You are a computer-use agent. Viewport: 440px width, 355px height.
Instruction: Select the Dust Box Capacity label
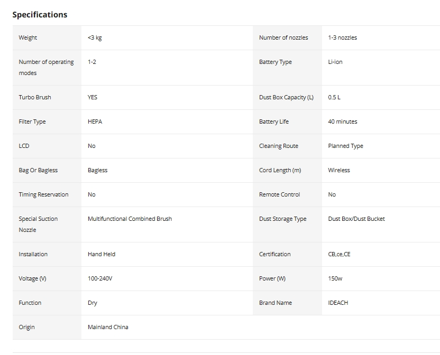pyautogui.click(x=286, y=97)
